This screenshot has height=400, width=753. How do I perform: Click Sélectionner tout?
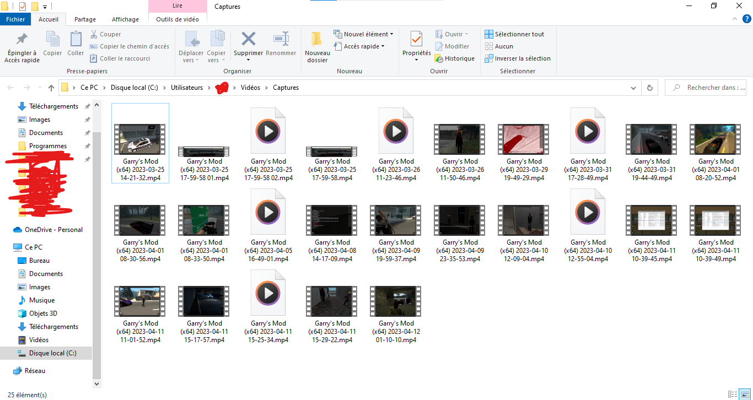pos(514,34)
